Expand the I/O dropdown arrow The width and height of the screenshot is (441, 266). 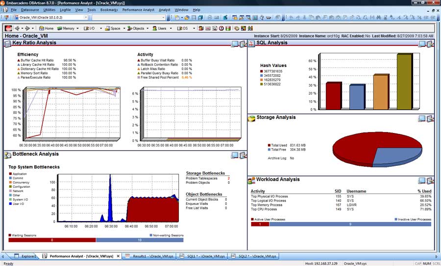[x=100, y=28]
